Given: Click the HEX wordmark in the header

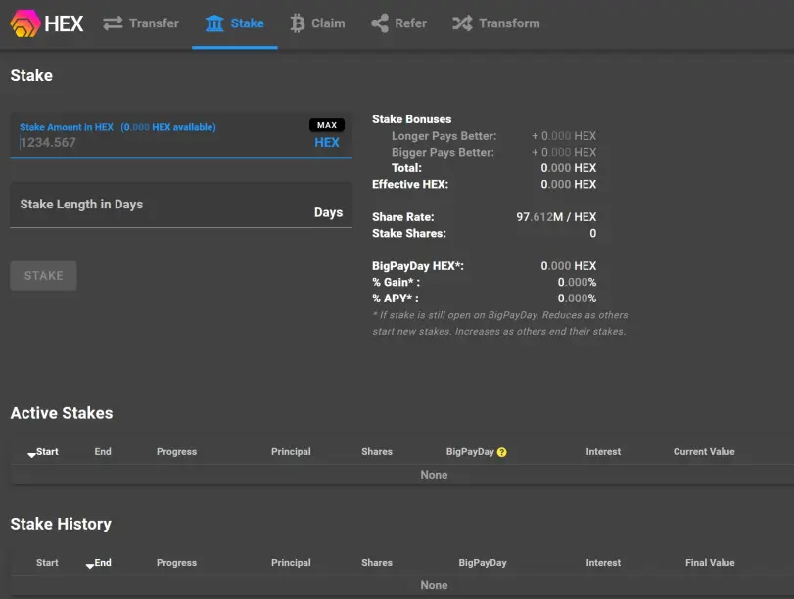Looking at the screenshot, I should click(x=64, y=23).
